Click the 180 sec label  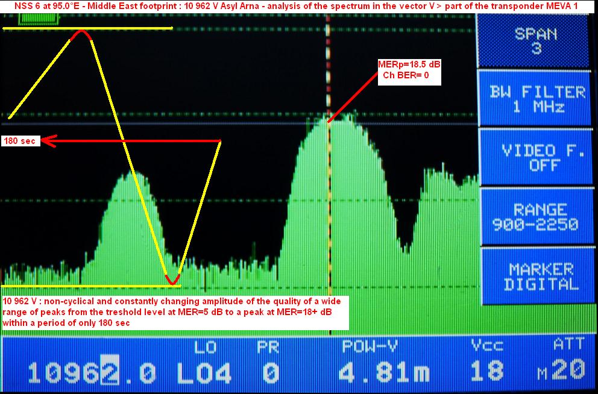click(x=20, y=141)
